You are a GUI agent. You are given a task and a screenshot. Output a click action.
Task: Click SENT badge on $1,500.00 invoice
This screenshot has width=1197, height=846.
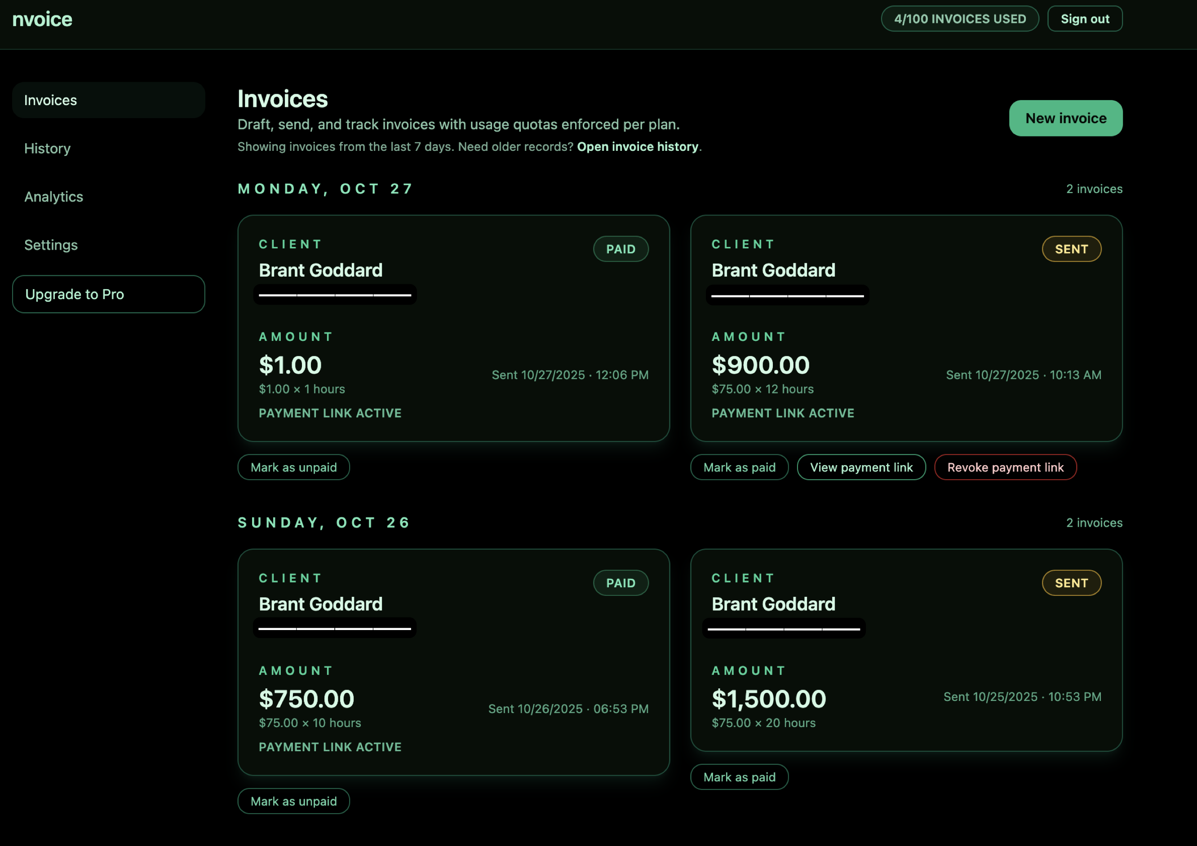pos(1071,583)
